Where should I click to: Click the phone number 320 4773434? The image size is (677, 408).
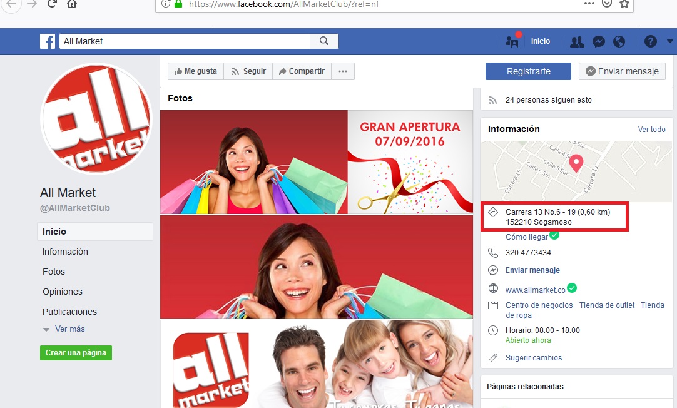tap(528, 253)
